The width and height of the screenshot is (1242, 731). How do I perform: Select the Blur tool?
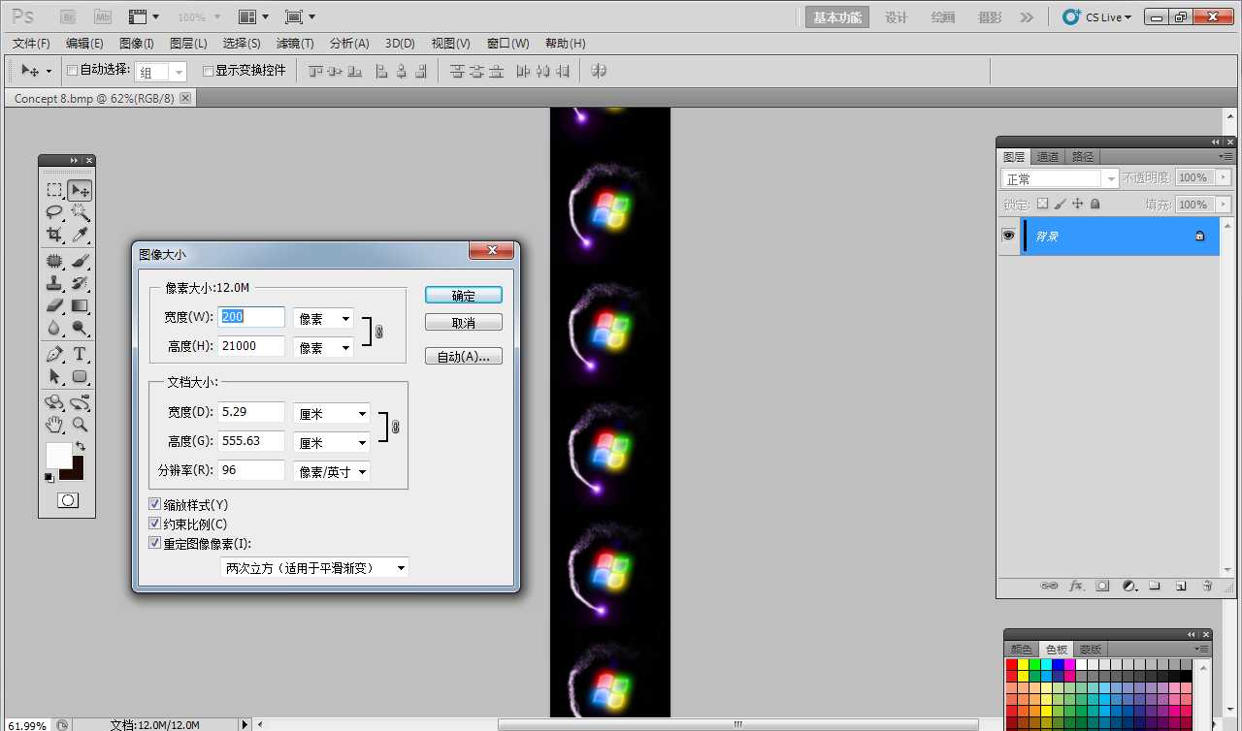coord(54,328)
